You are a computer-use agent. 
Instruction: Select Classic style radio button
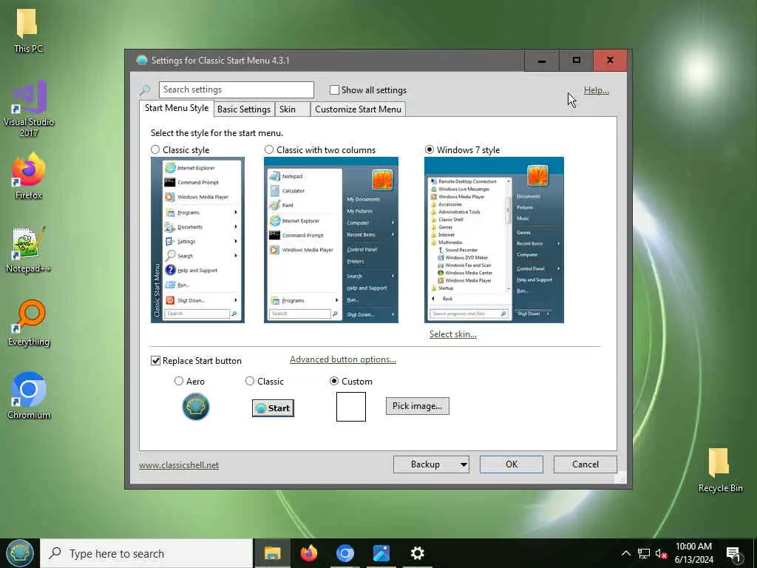155,149
